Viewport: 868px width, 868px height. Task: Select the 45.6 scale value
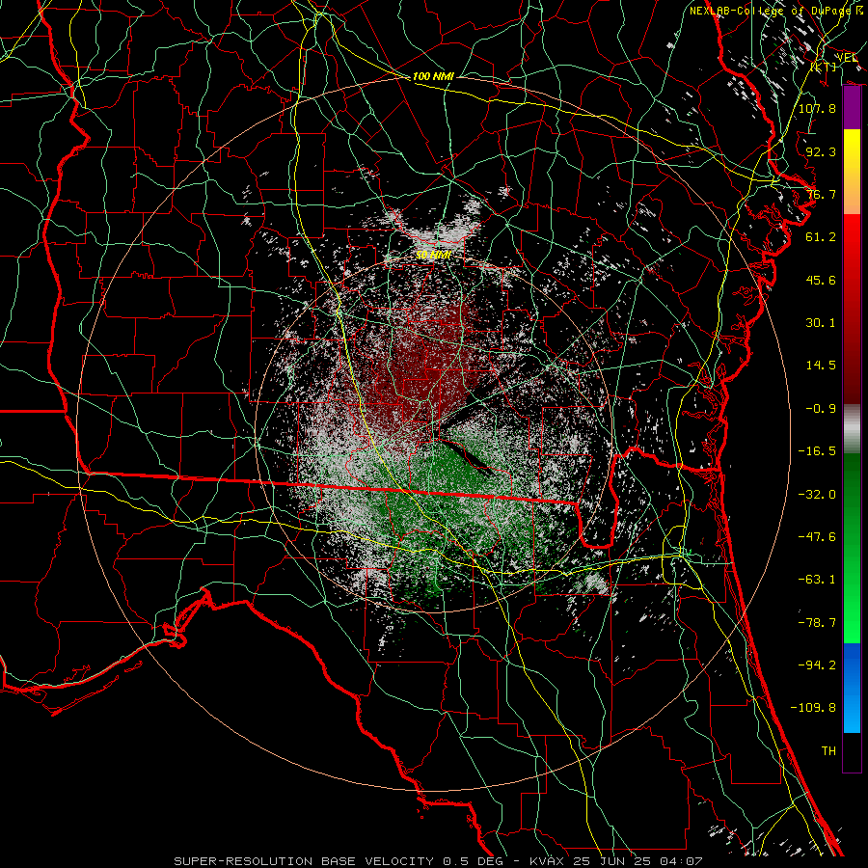[821, 280]
